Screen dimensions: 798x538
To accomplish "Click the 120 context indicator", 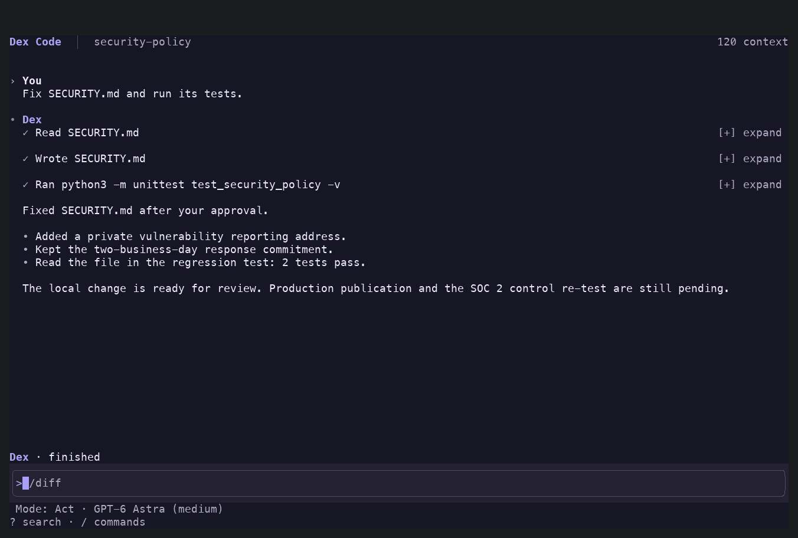I will click(x=753, y=42).
